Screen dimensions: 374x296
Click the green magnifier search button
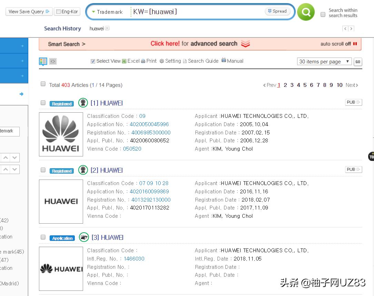point(306,12)
